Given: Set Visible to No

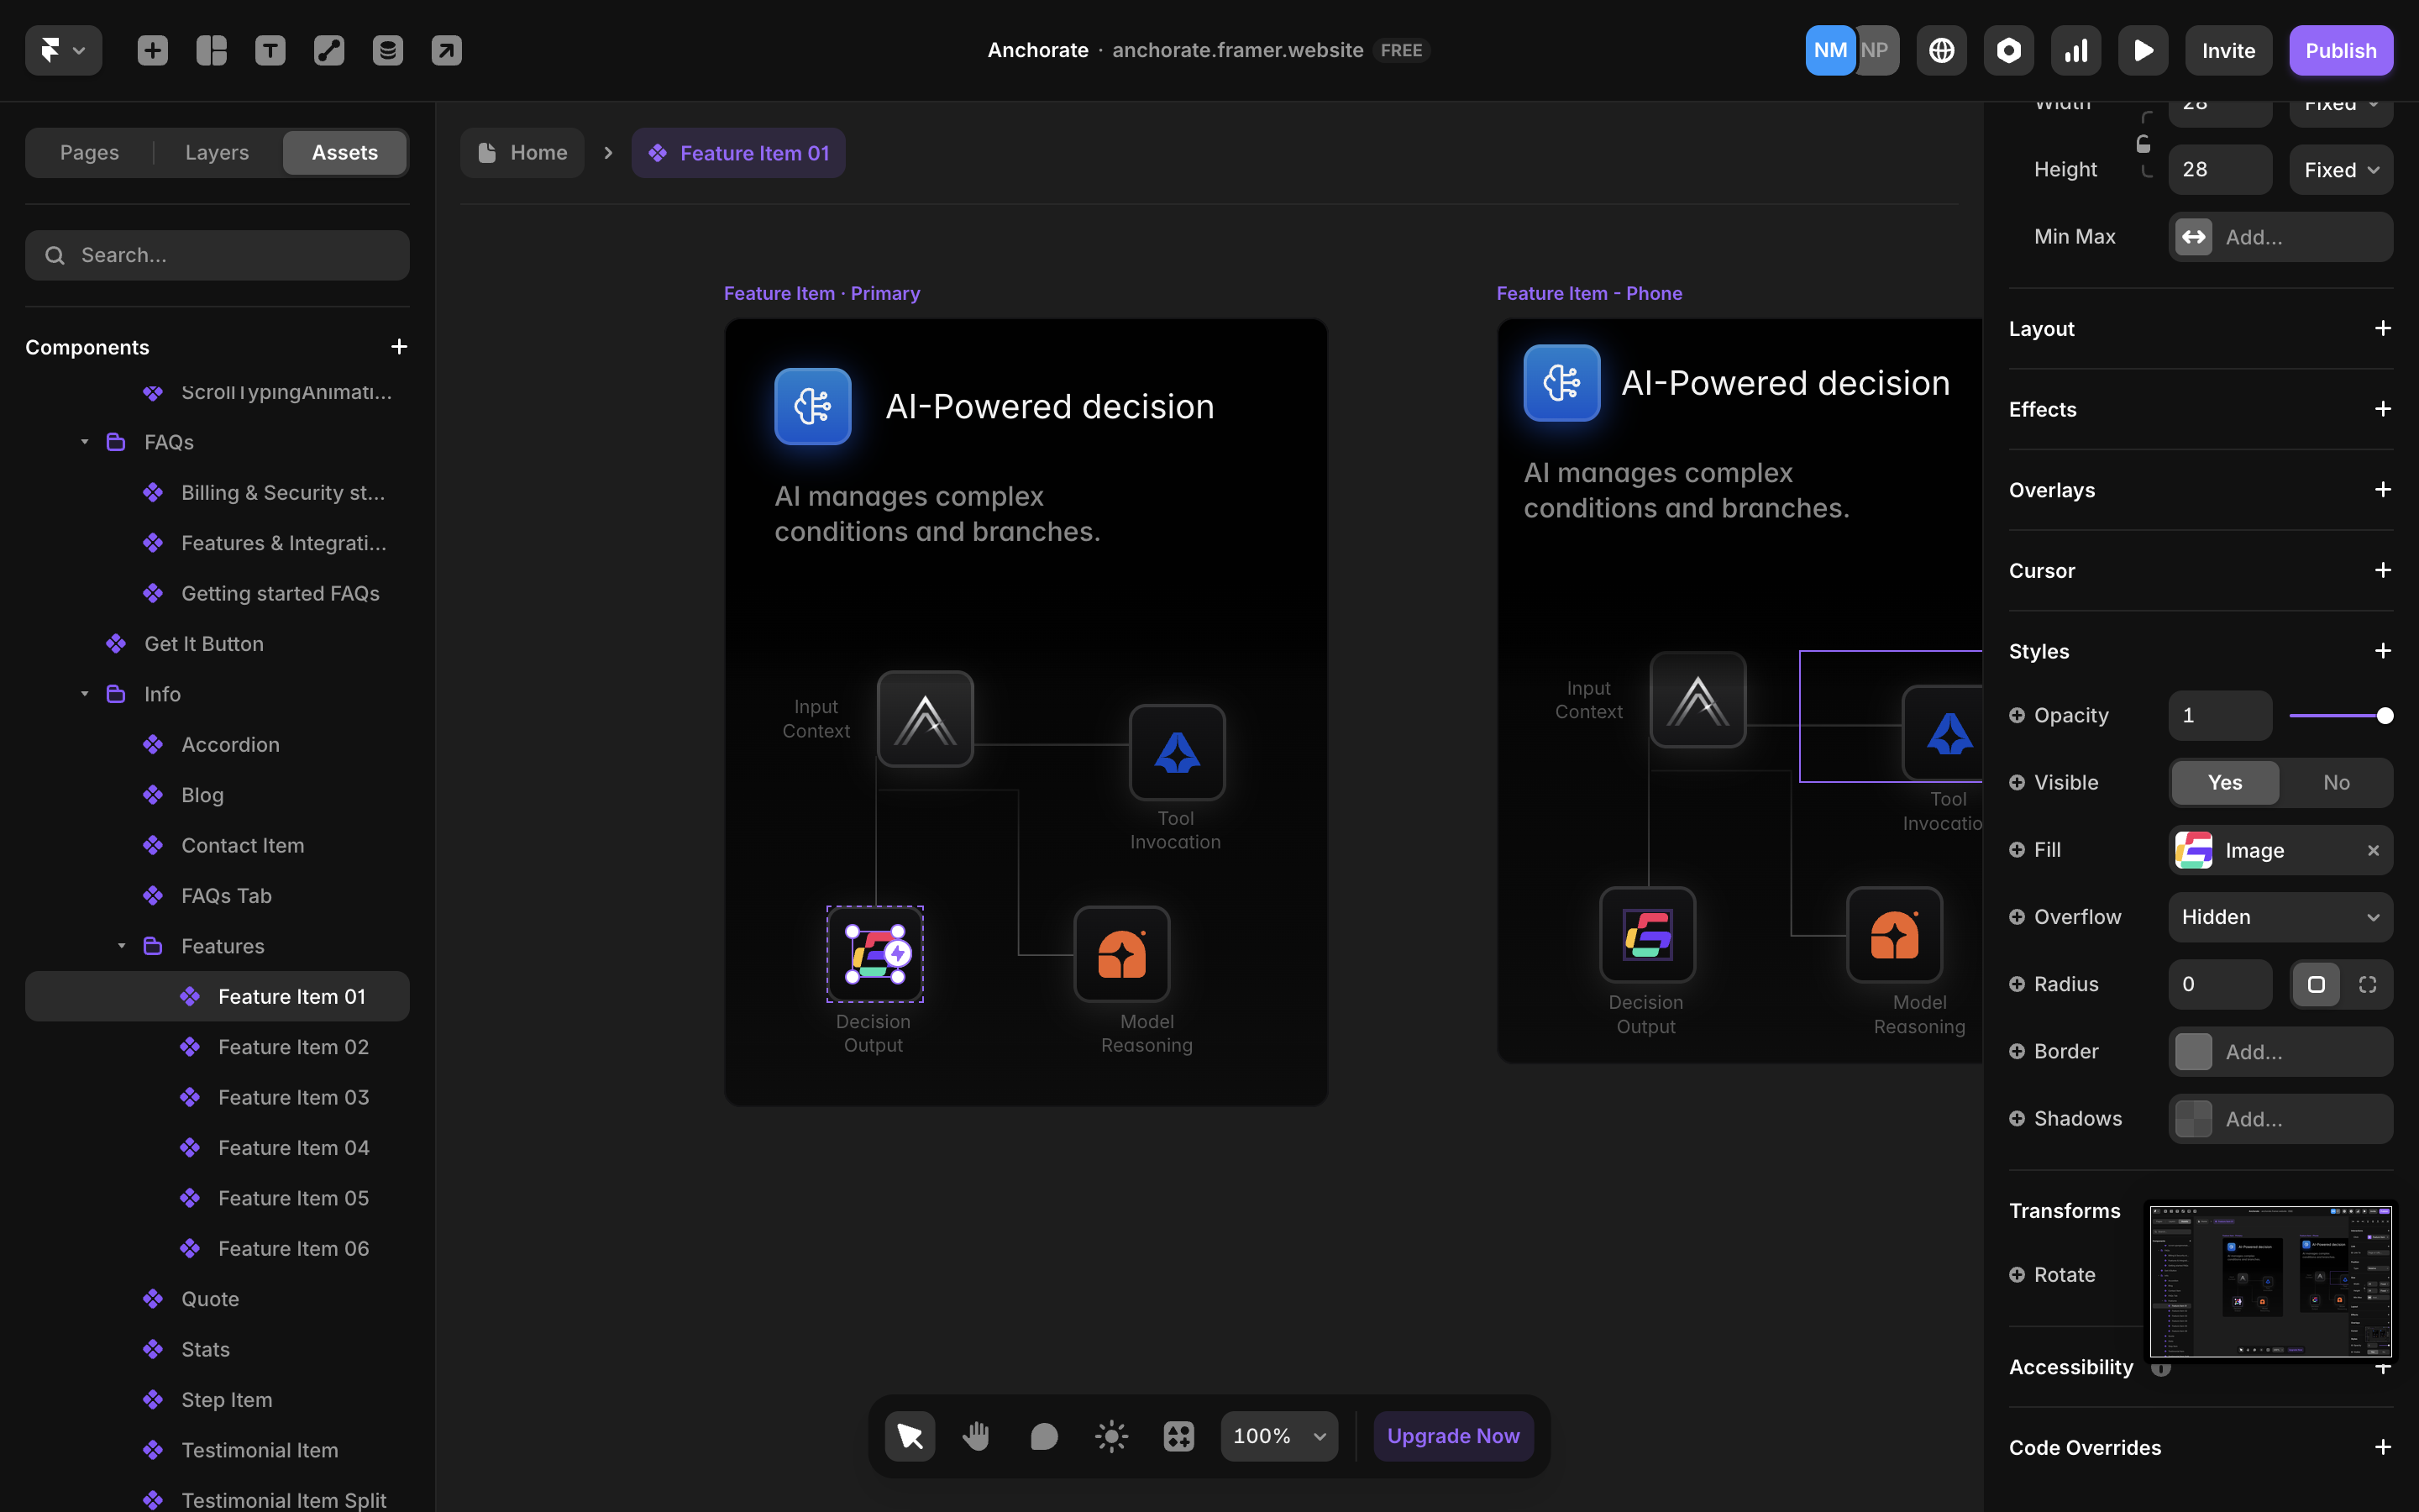Looking at the screenshot, I should pyautogui.click(x=2335, y=783).
